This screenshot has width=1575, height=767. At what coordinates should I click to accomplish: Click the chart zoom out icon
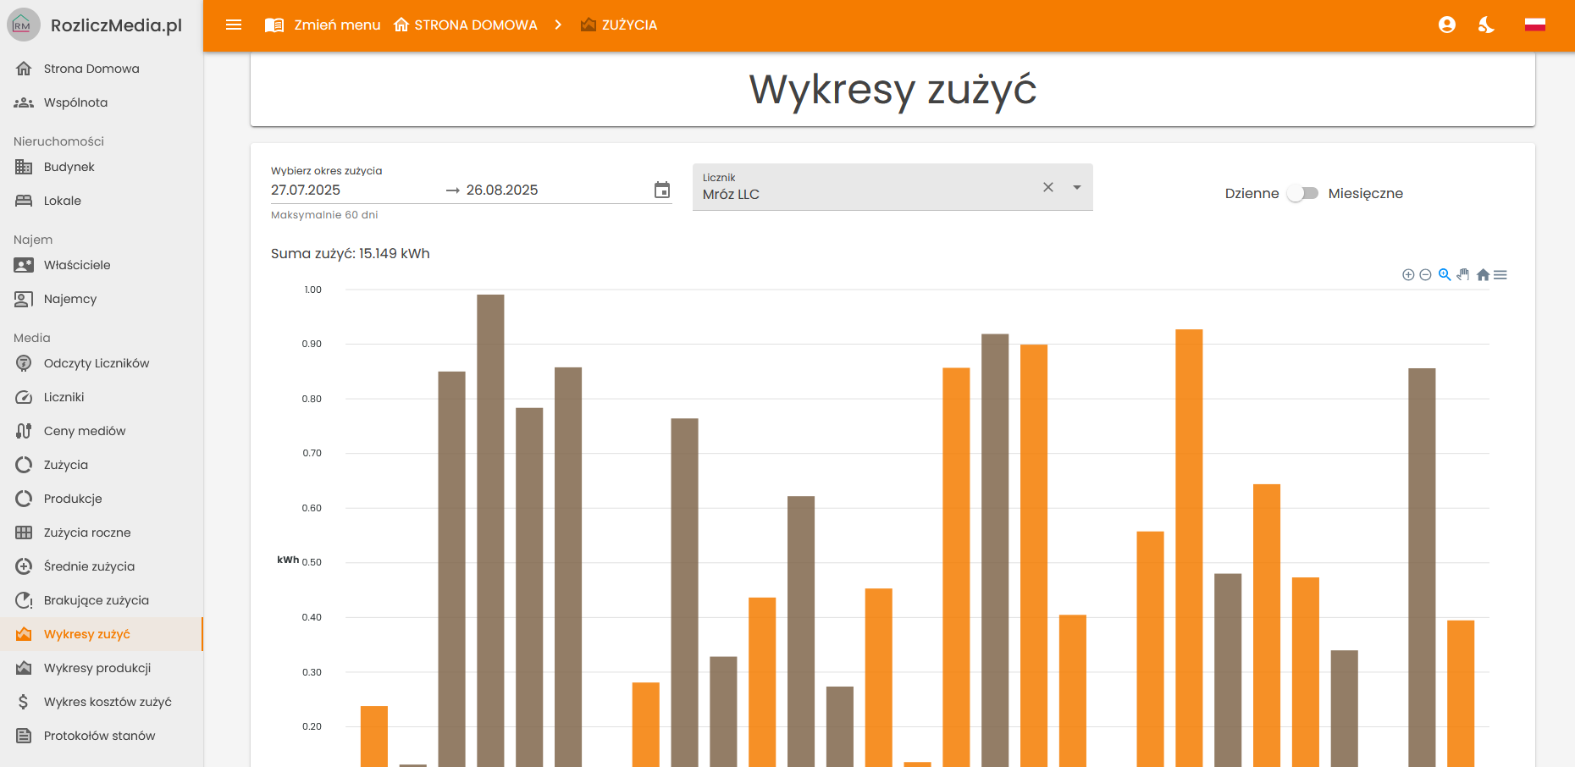(1425, 275)
